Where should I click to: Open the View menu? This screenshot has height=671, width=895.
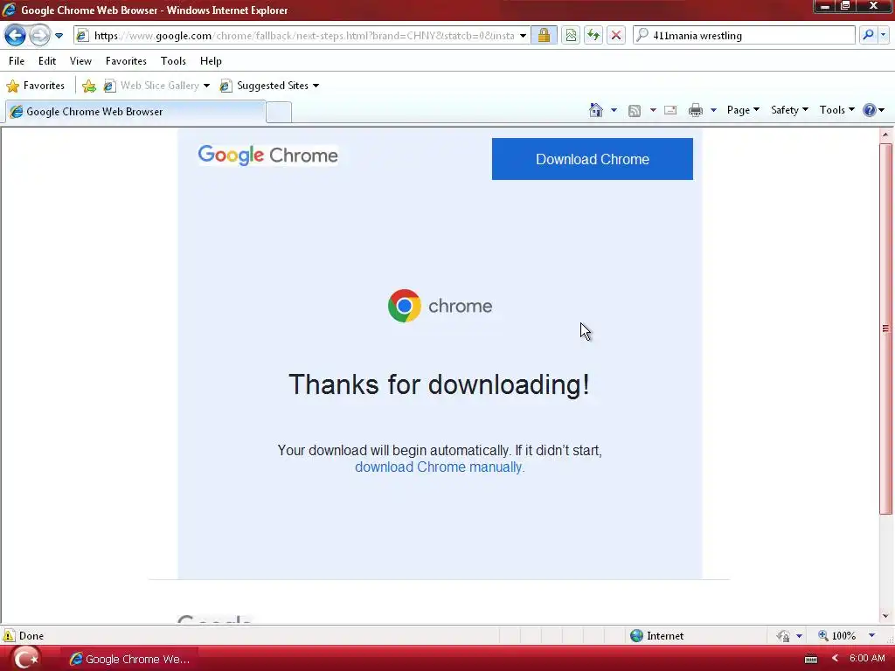coord(80,61)
